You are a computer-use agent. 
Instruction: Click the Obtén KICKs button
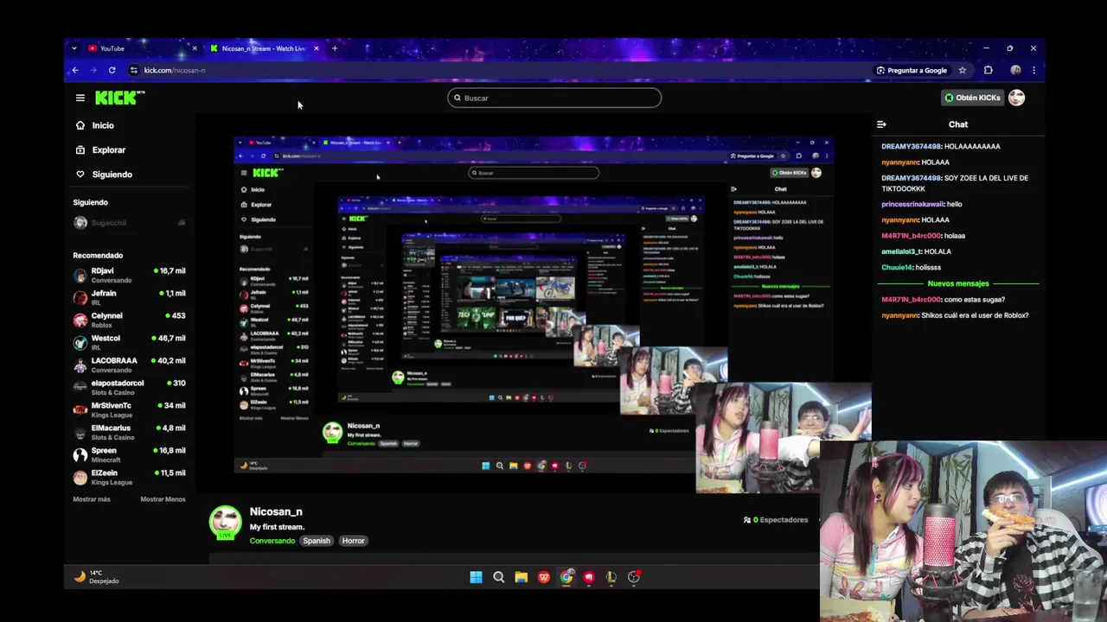click(x=972, y=98)
